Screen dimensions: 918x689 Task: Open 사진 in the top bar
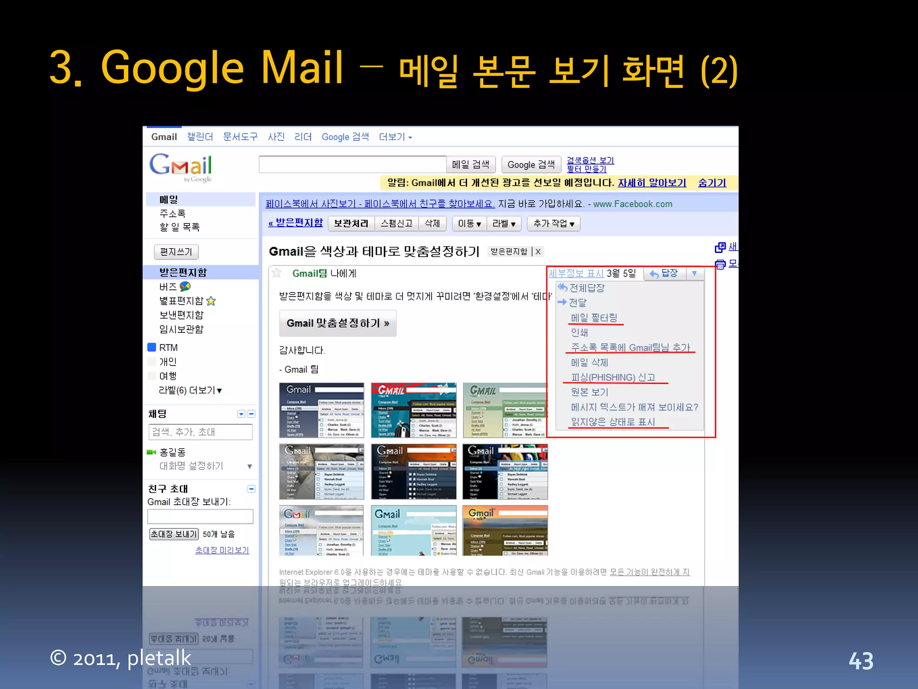[x=276, y=137]
